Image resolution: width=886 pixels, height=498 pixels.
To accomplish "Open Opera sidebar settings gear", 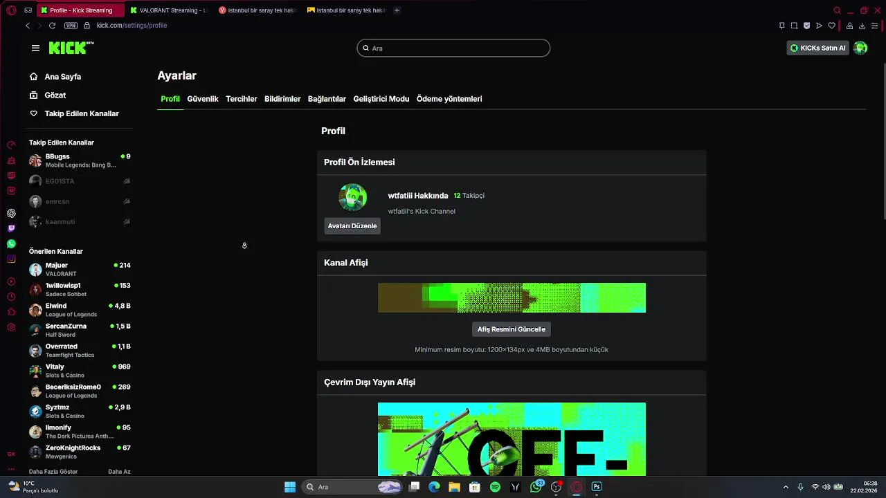I will tap(11, 326).
